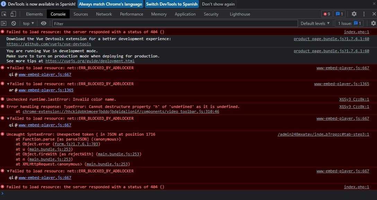The width and height of the screenshot is (377, 200).
Task: Activate the inspect element picker icon
Action: tap(4, 14)
